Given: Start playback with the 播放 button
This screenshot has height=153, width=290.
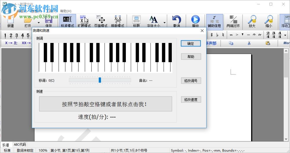Looking at the screenshot, I should (x=195, y=21).
